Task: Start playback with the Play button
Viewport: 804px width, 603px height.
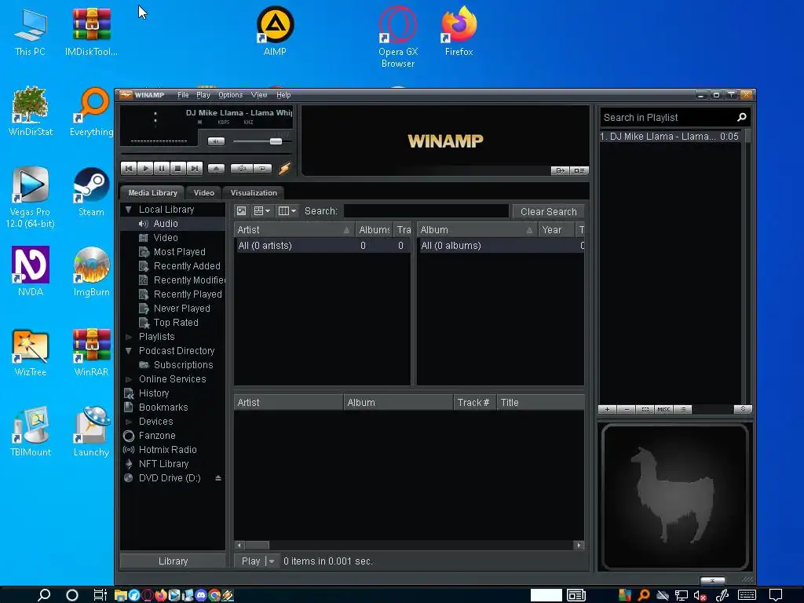Action: (x=145, y=168)
